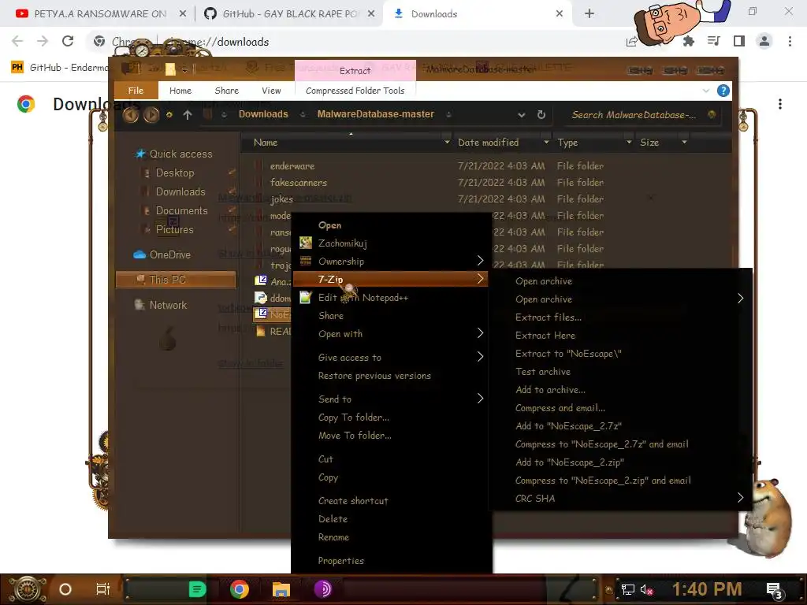The height and width of the screenshot is (605, 807).
Task: Switch to Explorer View tab
Action: pyautogui.click(x=271, y=91)
